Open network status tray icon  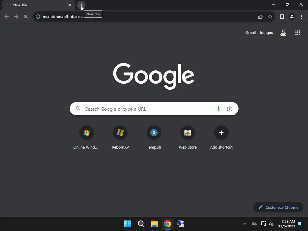[x=263, y=224]
